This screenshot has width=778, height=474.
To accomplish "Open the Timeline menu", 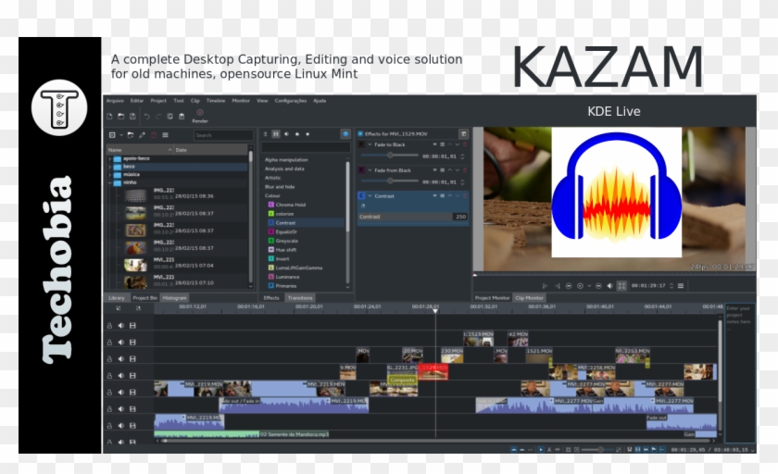I will 215,100.
